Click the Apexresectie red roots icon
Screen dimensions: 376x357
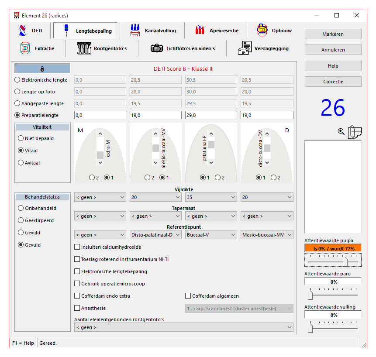coord(200,30)
